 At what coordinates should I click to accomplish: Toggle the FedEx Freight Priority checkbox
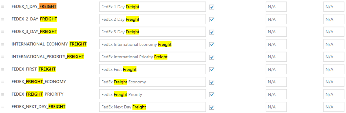[x=212, y=95]
